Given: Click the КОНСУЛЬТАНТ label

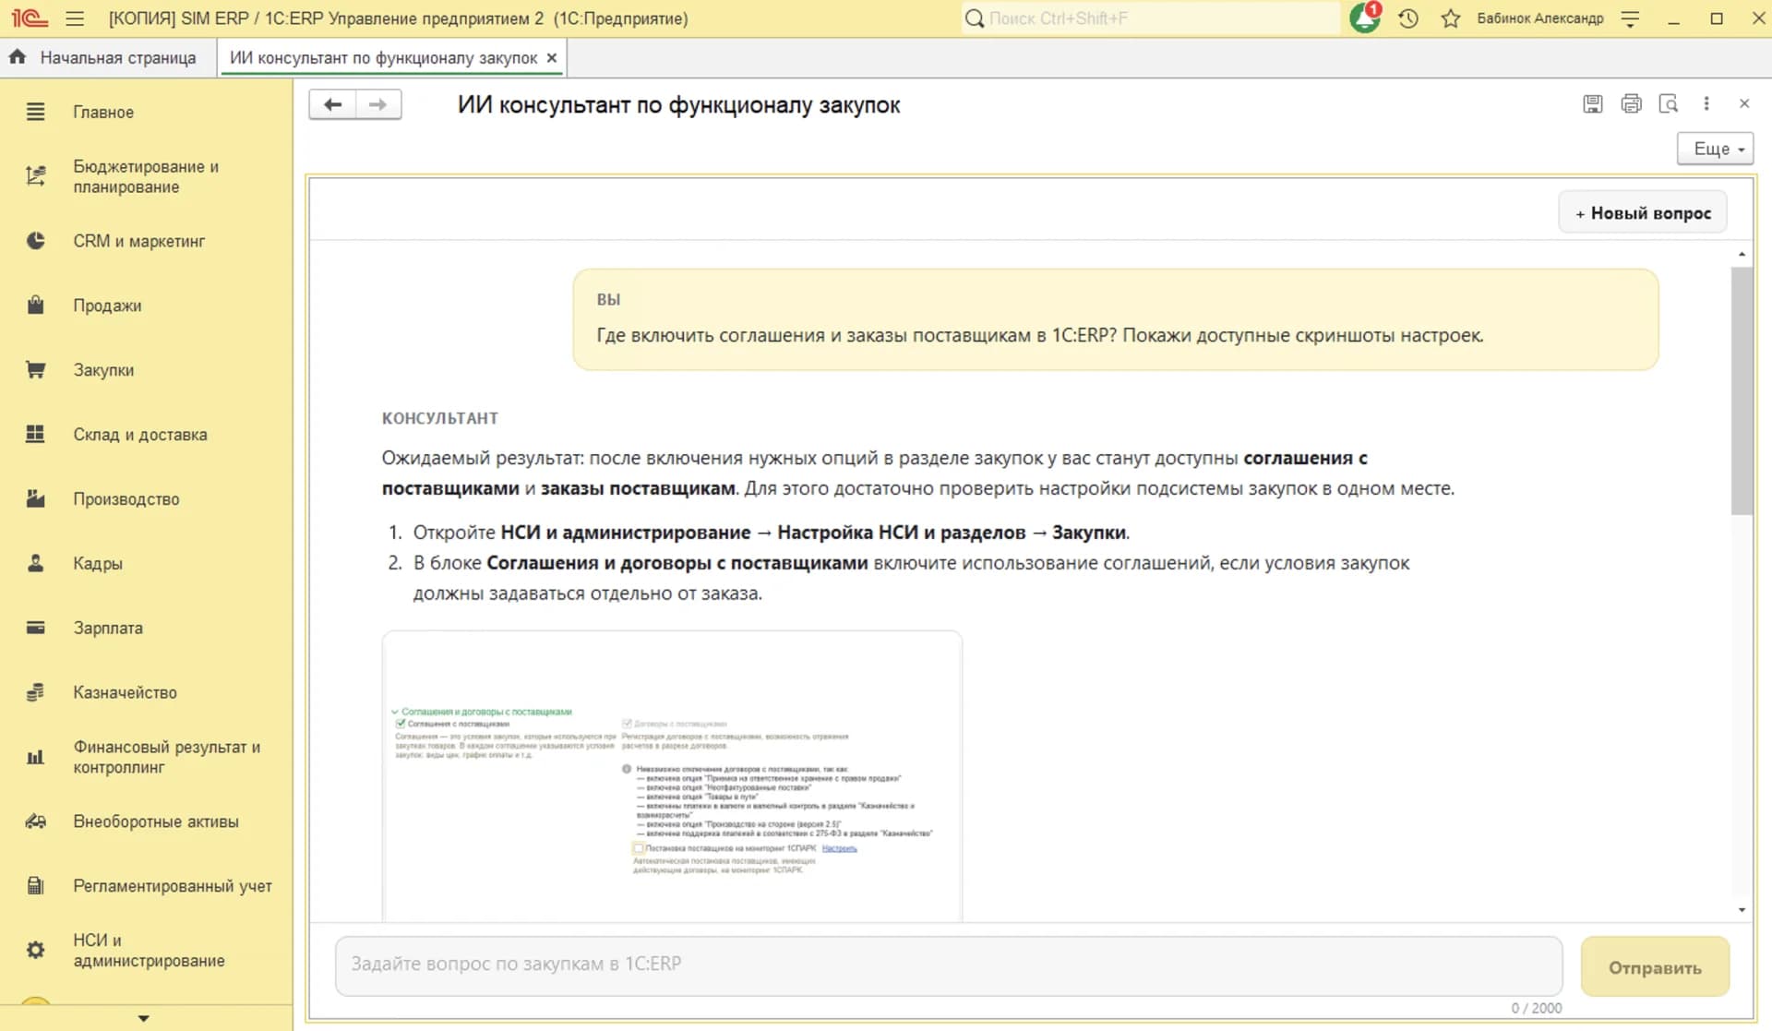Looking at the screenshot, I should [x=440, y=418].
